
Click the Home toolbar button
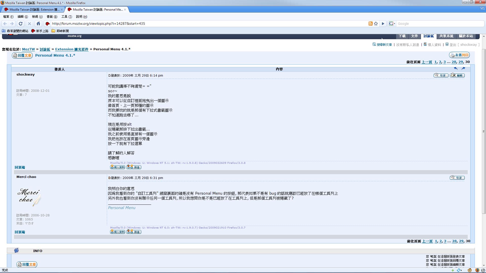click(38, 24)
